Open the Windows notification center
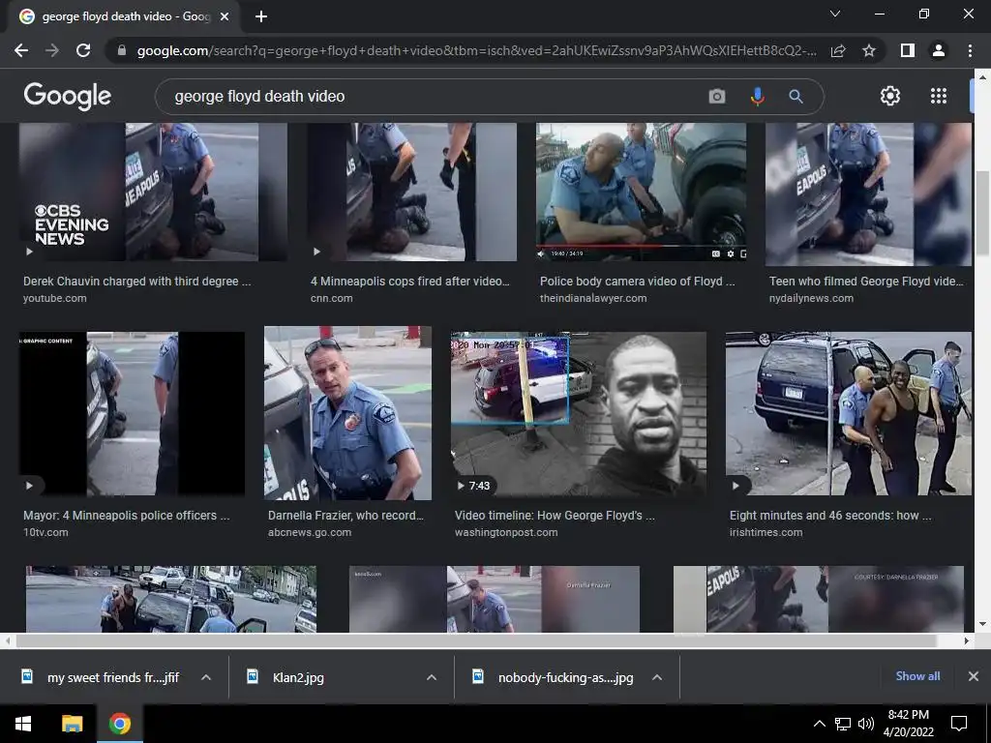This screenshot has height=743, width=991. [x=959, y=724]
